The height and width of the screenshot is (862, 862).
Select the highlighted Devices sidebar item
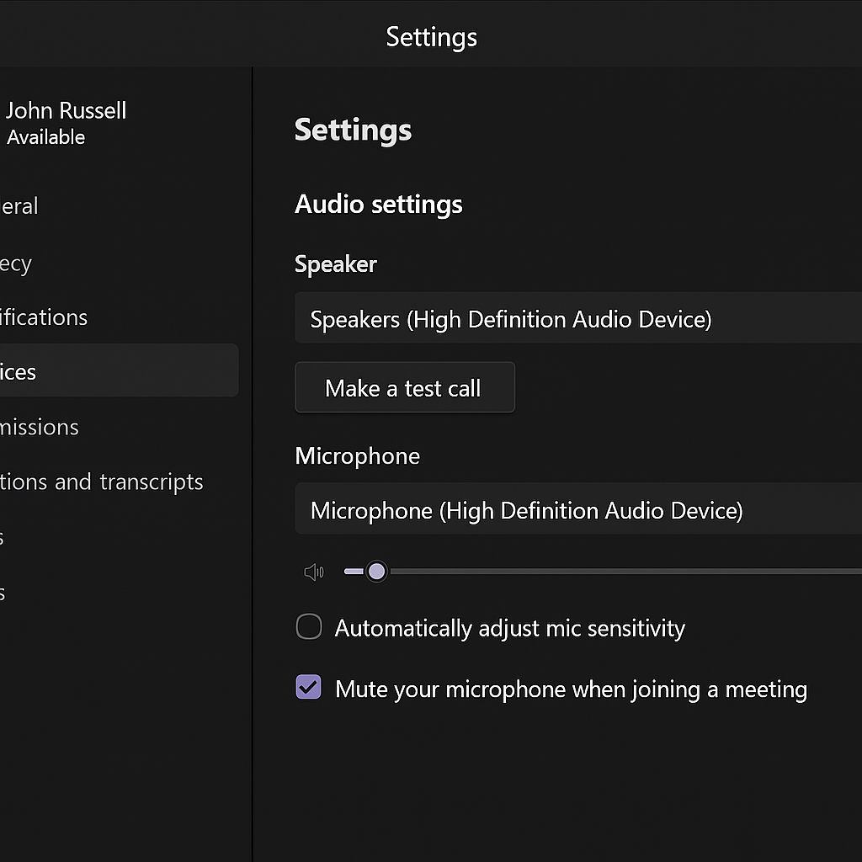point(120,371)
